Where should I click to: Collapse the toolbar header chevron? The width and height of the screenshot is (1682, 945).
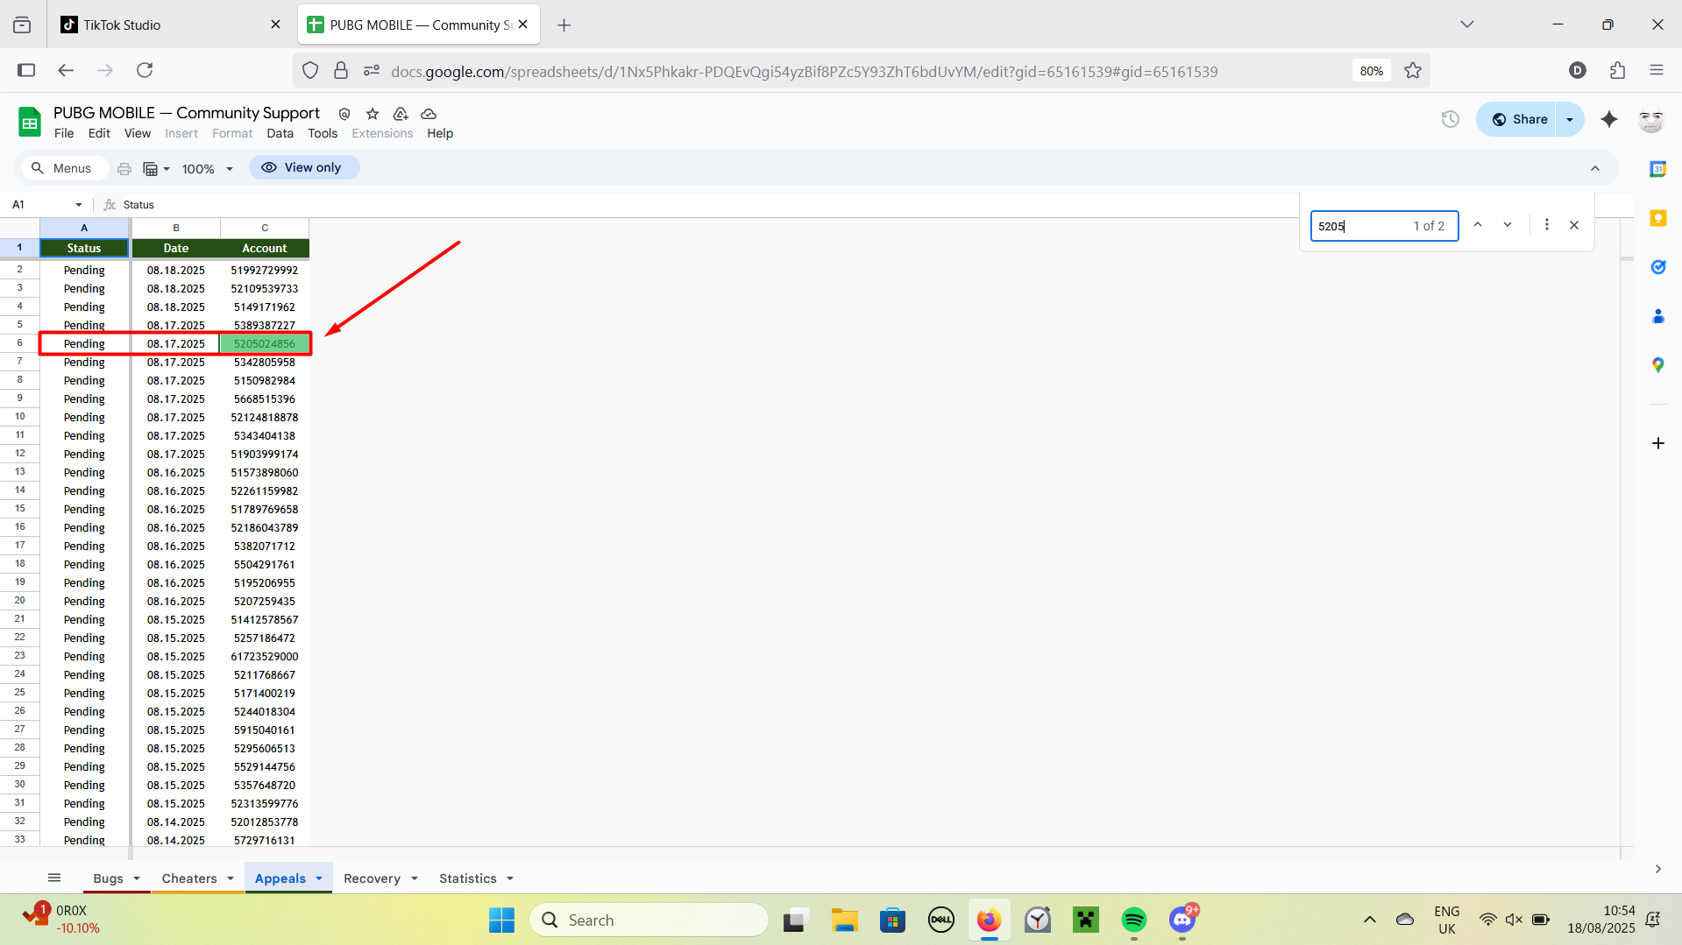tap(1595, 168)
